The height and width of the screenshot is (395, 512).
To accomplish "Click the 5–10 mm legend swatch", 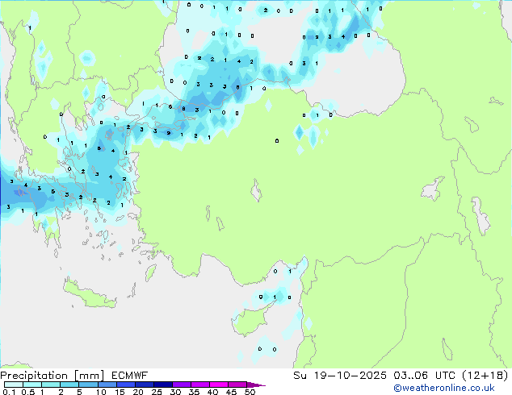I will click(x=88, y=385).
